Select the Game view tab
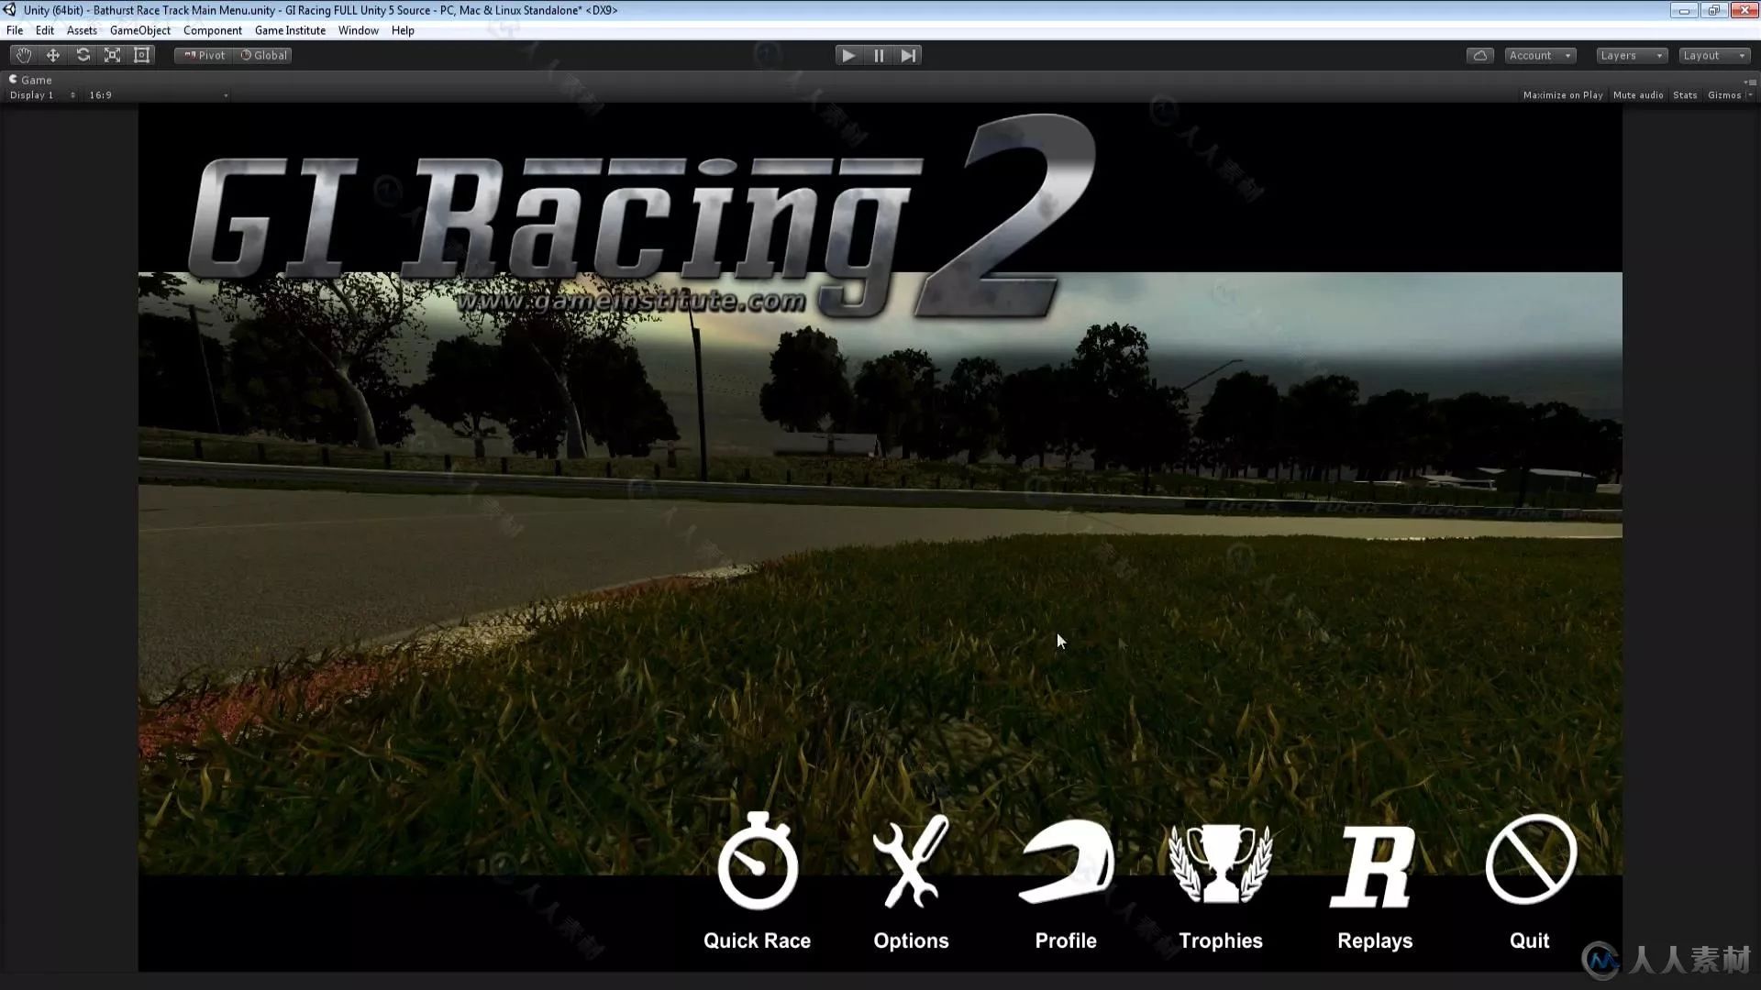Viewport: 1761px width, 990px height. pos(30,80)
